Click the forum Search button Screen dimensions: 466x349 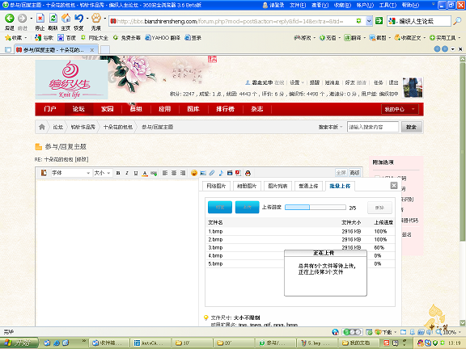[411, 127]
